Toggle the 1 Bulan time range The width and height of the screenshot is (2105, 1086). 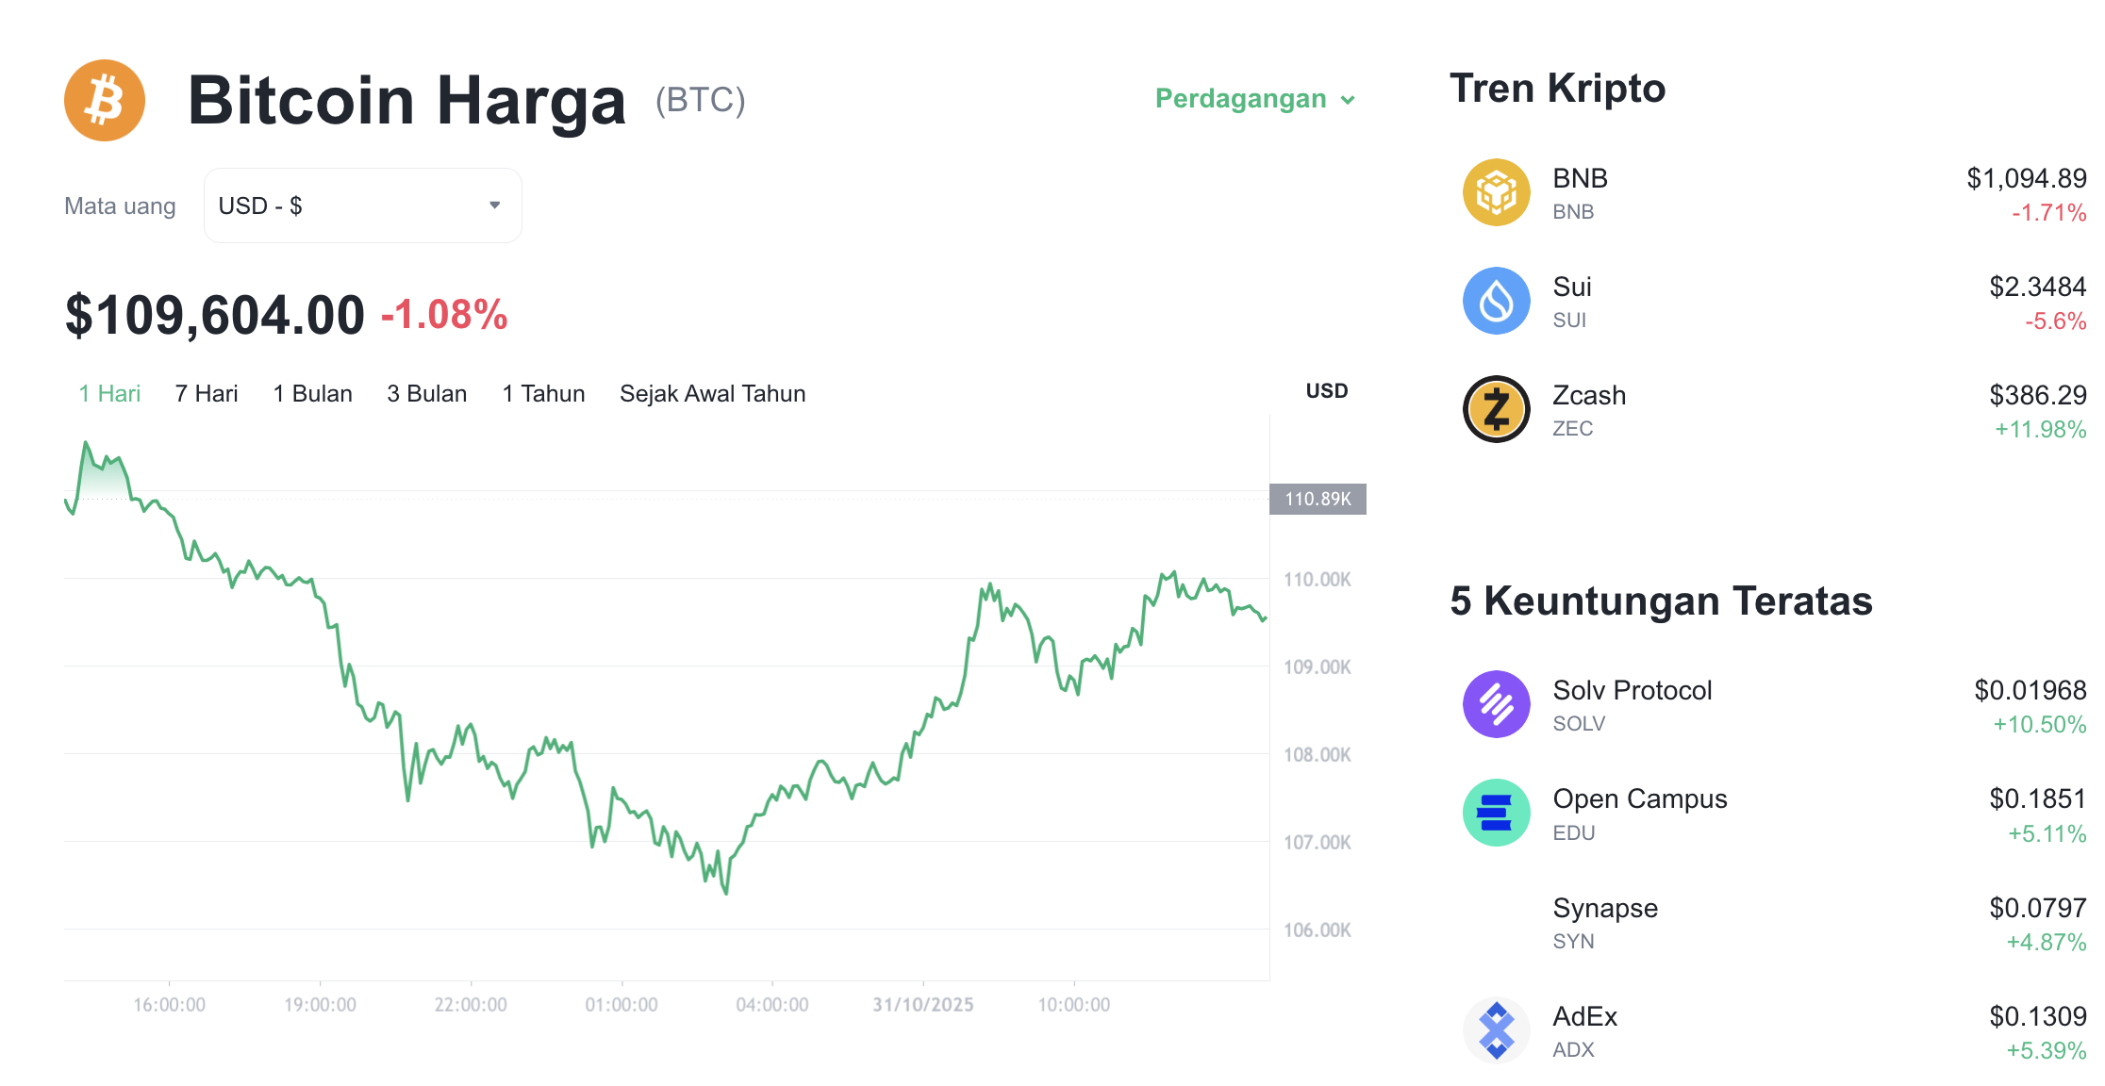(312, 393)
